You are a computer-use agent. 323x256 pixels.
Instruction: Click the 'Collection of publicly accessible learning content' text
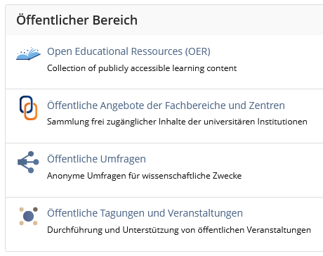[142, 68]
